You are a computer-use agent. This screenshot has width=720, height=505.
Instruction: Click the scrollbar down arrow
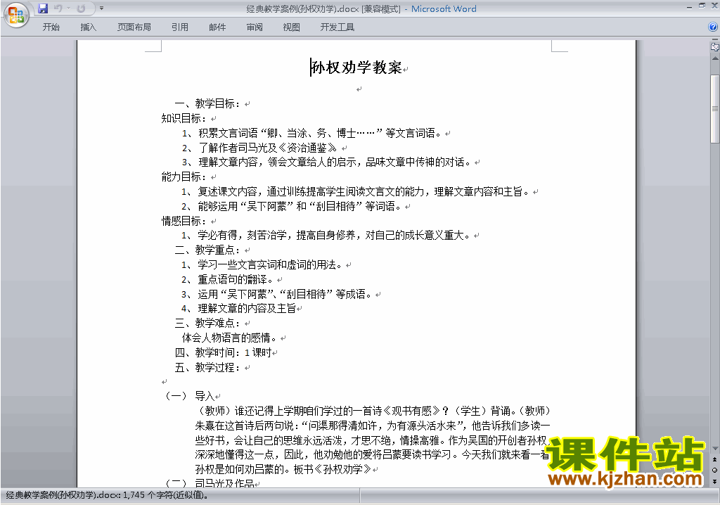(714, 449)
